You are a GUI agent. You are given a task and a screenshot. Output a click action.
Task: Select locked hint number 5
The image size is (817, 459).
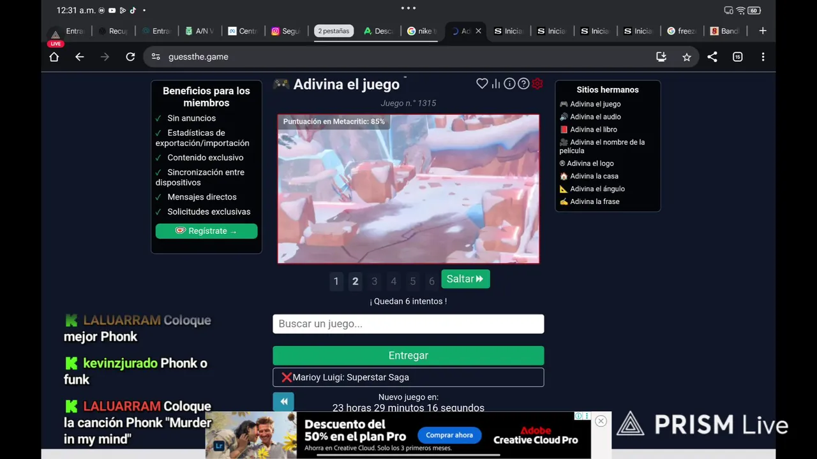[x=413, y=281]
